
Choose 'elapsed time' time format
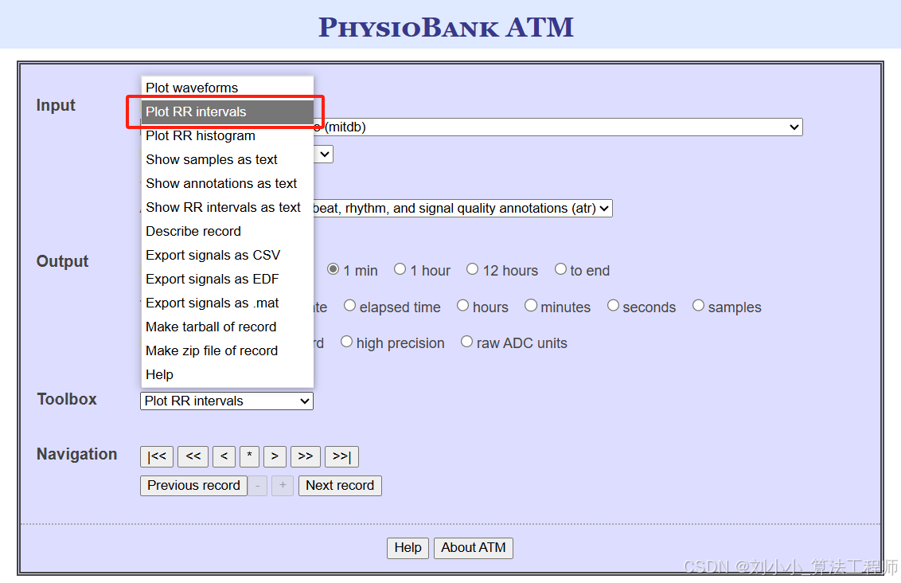[349, 306]
